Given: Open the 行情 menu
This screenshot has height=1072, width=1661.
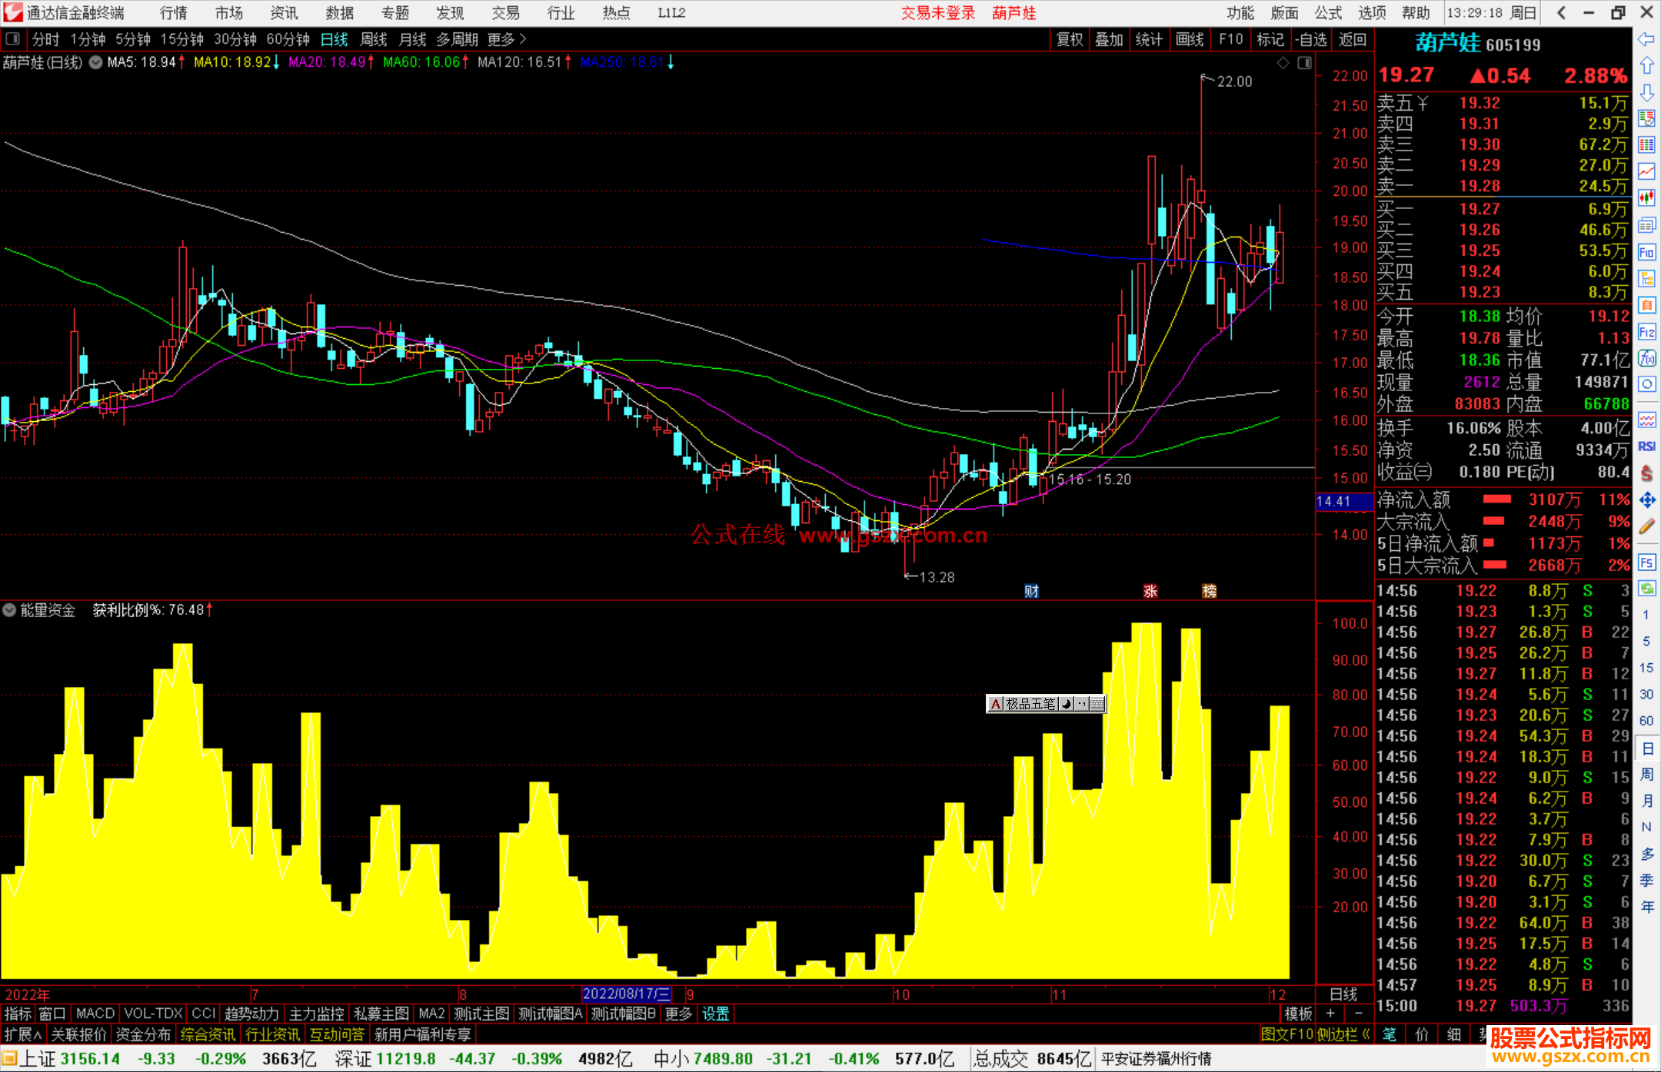Looking at the screenshot, I should coord(173,13).
